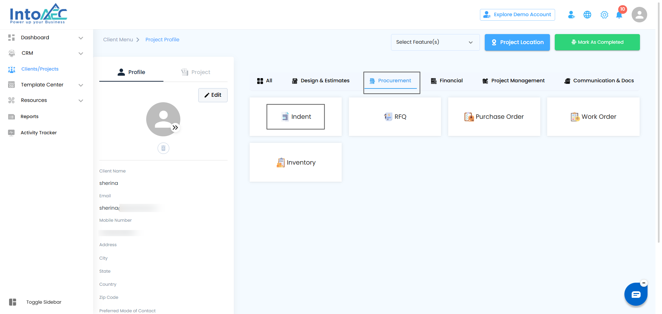Screen dimensions: 662x314
Task: Click the RFQ icon
Action: 388,117
